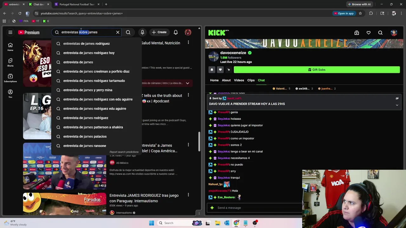Hide pinned message with eye-slash icon
Screen dimensions: 406x228
pyautogui.click(x=397, y=98)
